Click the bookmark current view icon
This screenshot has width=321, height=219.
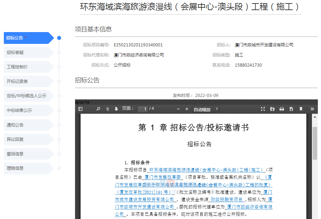(x=301, y=109)
